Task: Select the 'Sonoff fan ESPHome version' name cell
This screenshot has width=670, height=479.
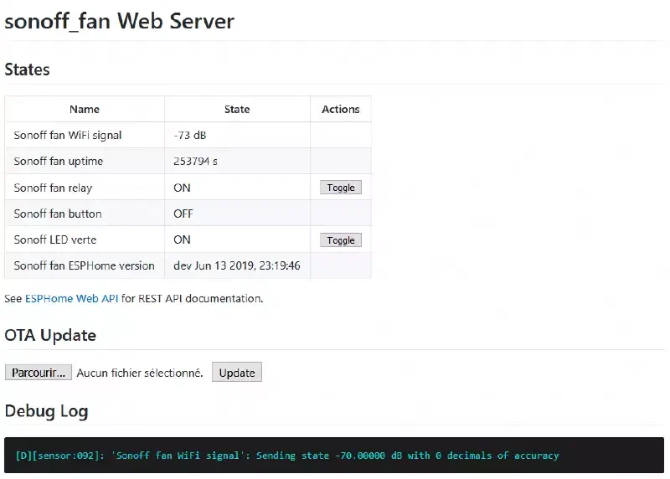Action: (x=85, y=265)
